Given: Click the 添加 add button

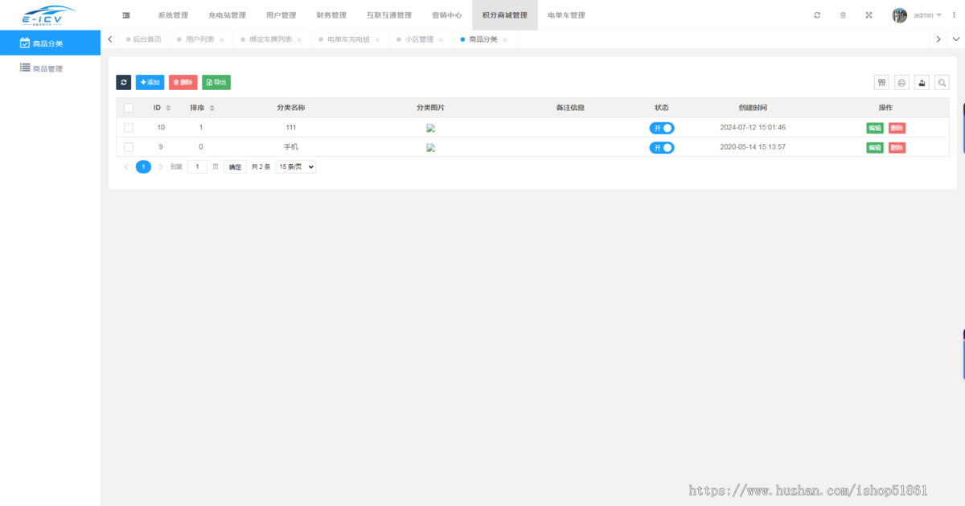Looking at the screenshot, I should tap(150, 82).
